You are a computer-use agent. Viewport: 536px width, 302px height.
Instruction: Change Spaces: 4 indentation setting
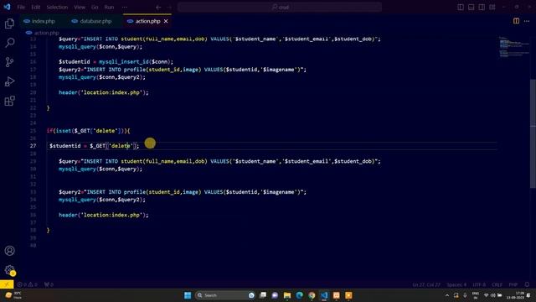[x=456, y=284]
